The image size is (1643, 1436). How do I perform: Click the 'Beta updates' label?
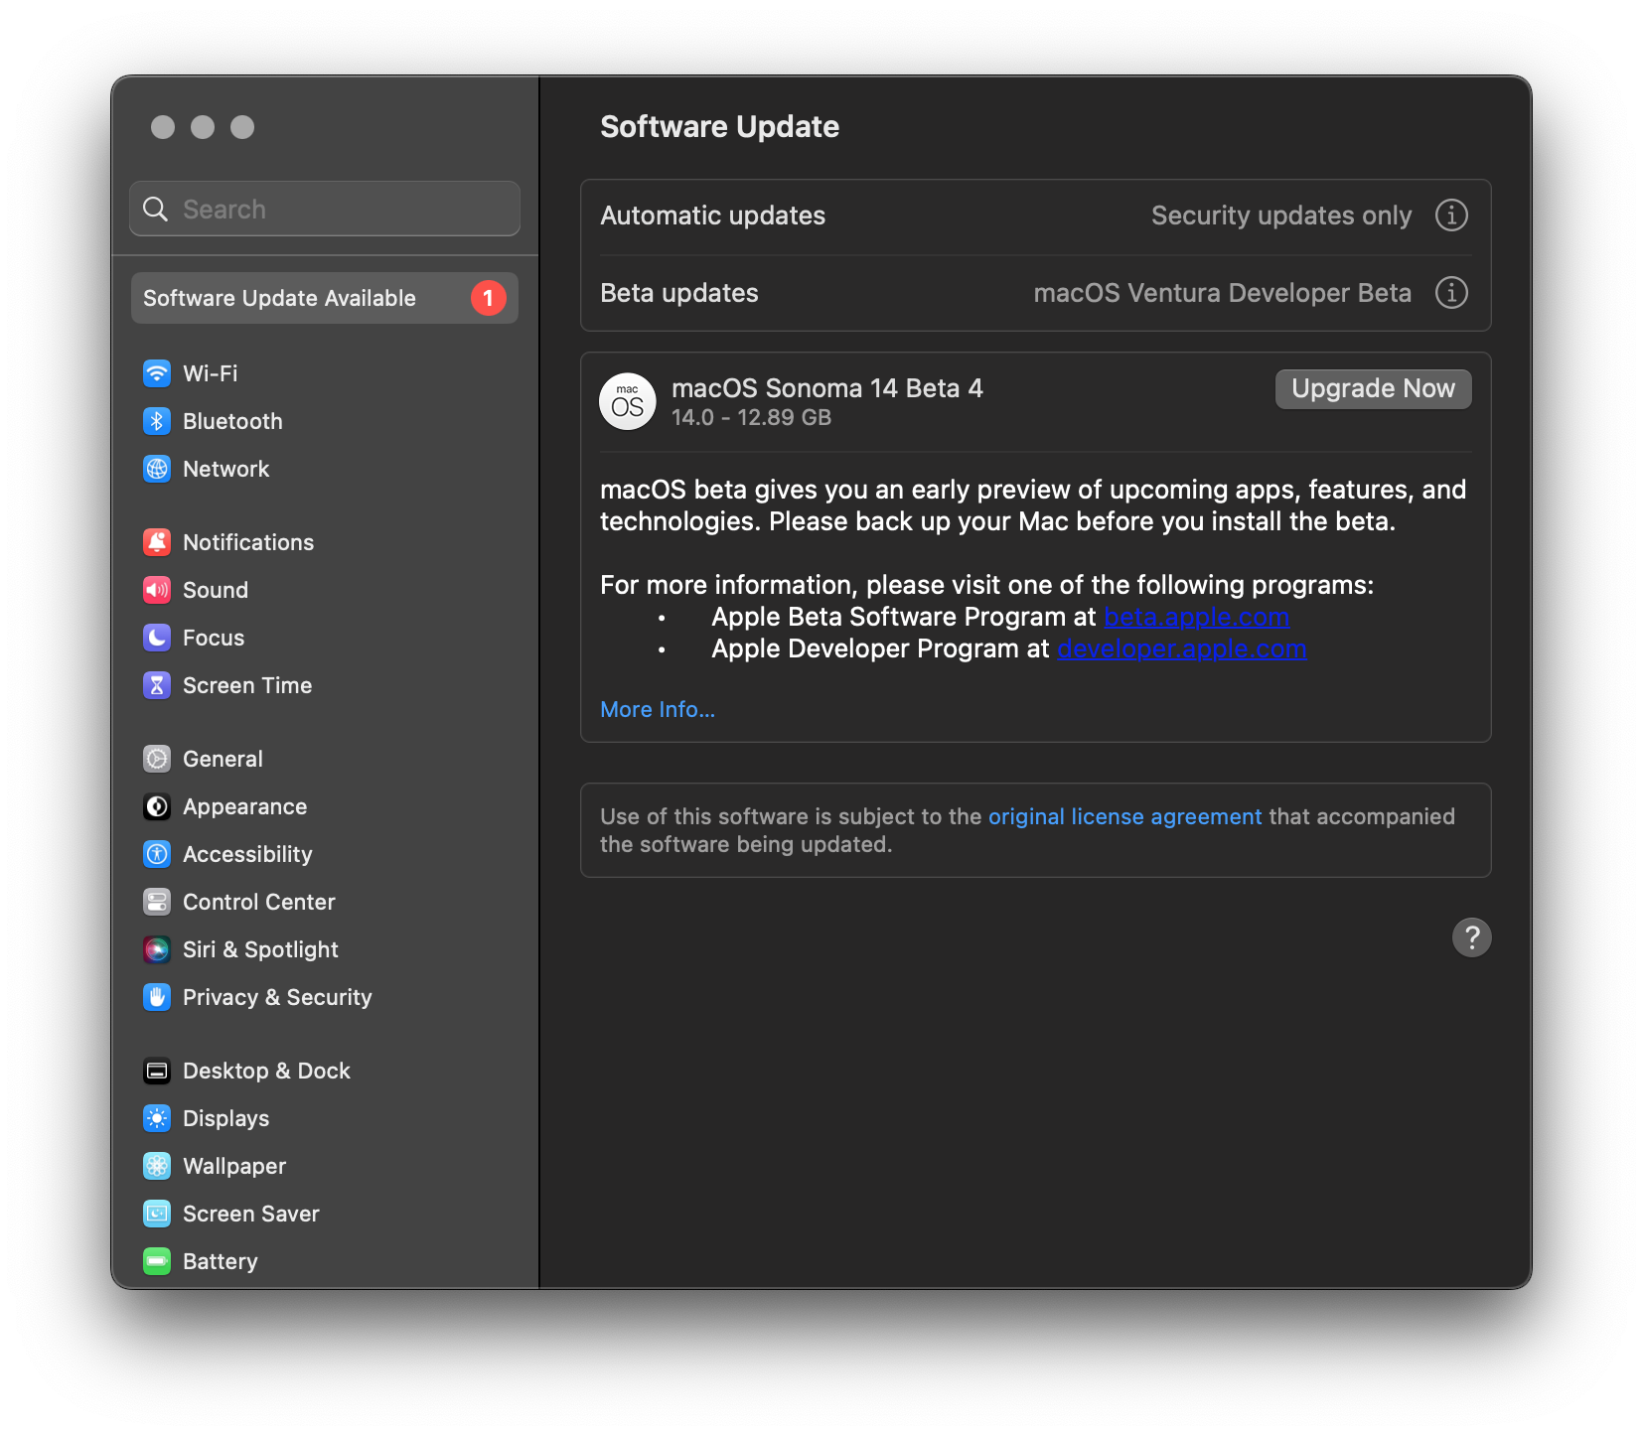679,293
